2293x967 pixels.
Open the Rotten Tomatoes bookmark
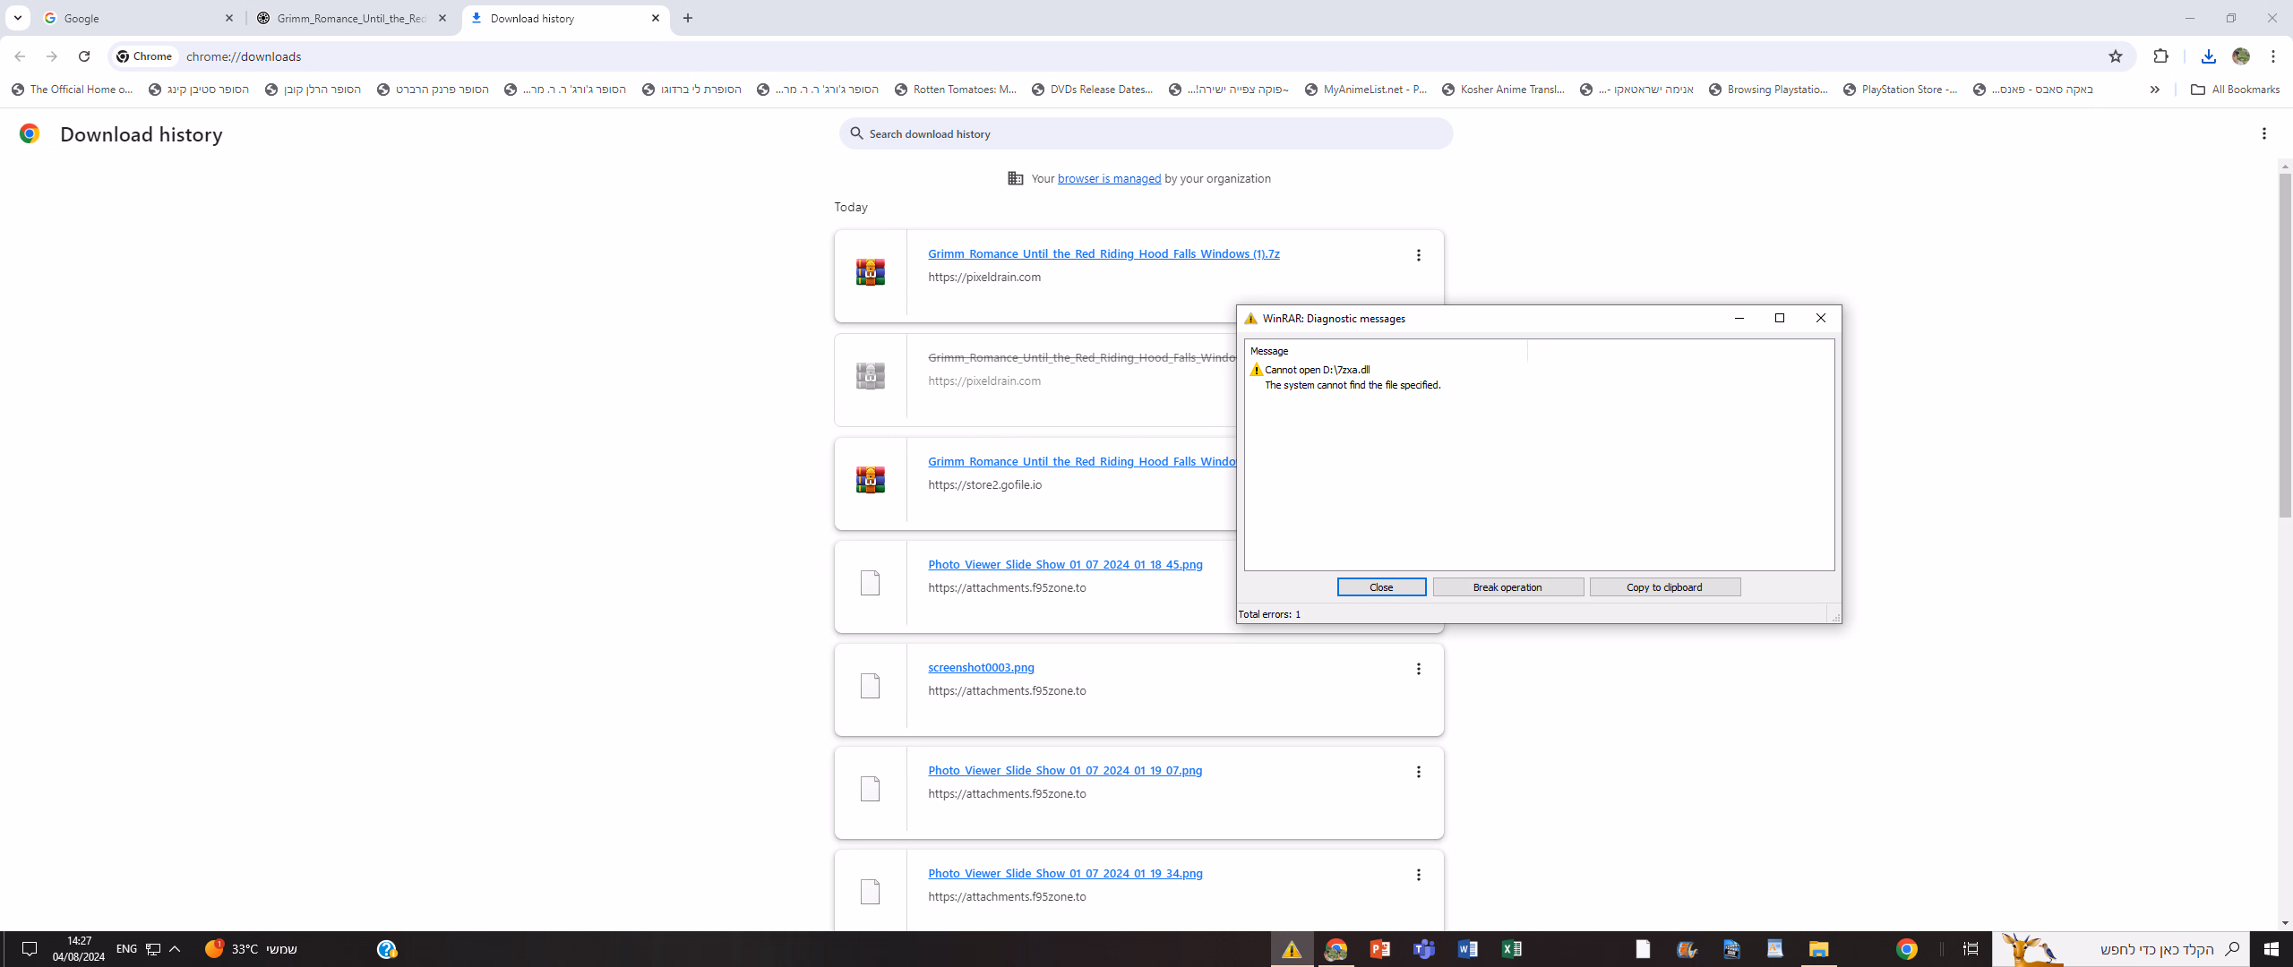(956, 90)
